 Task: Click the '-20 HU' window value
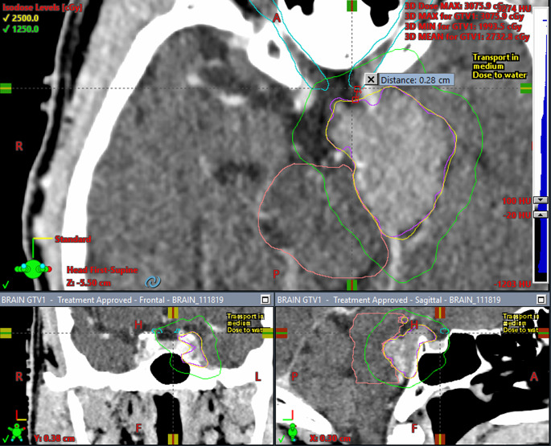click(x=517, y=215)
